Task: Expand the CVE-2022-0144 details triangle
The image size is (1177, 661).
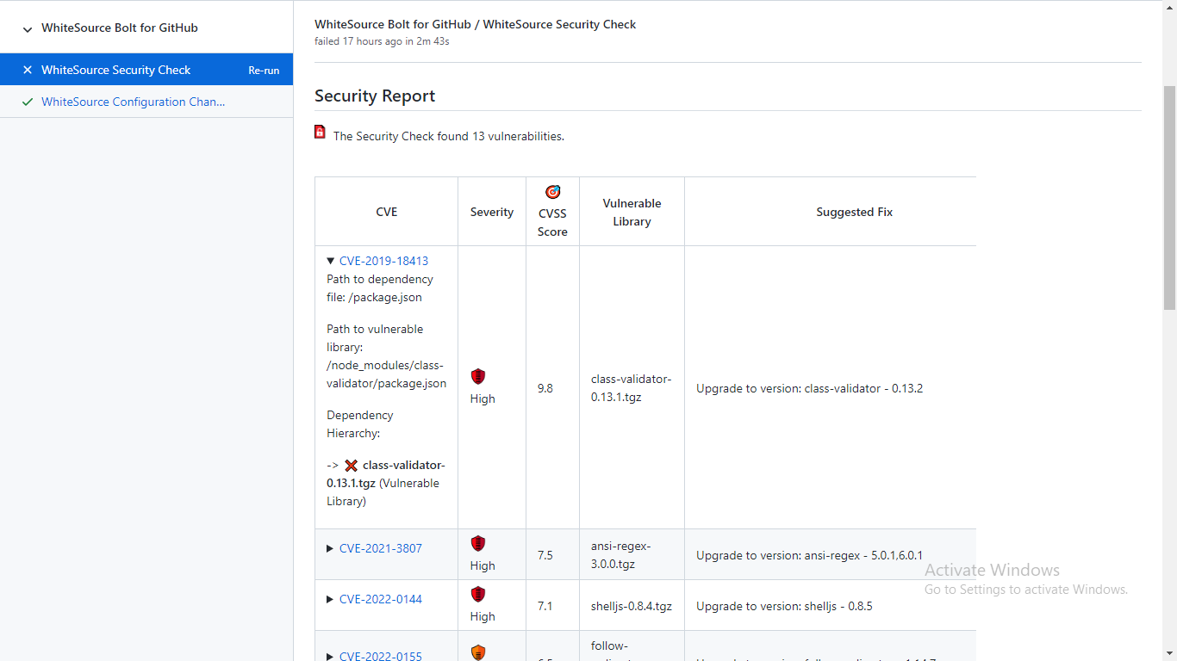Action: pos(330,599)
